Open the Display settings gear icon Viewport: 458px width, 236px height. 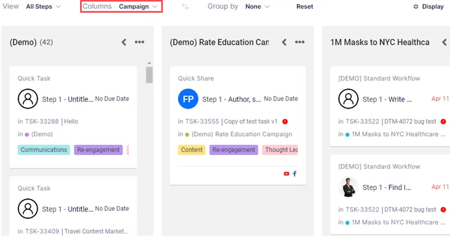[416, 6]
